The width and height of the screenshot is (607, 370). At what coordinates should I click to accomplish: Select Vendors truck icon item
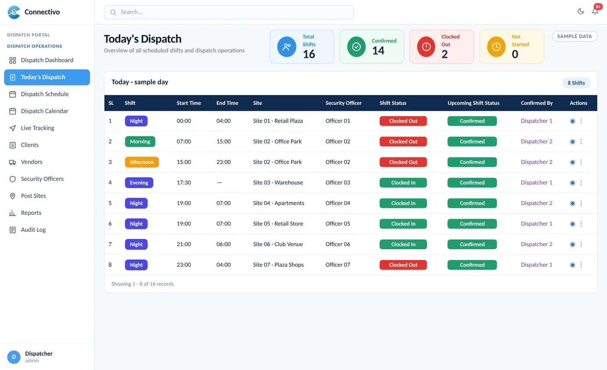pyautogui.click(x=47, y=162)
